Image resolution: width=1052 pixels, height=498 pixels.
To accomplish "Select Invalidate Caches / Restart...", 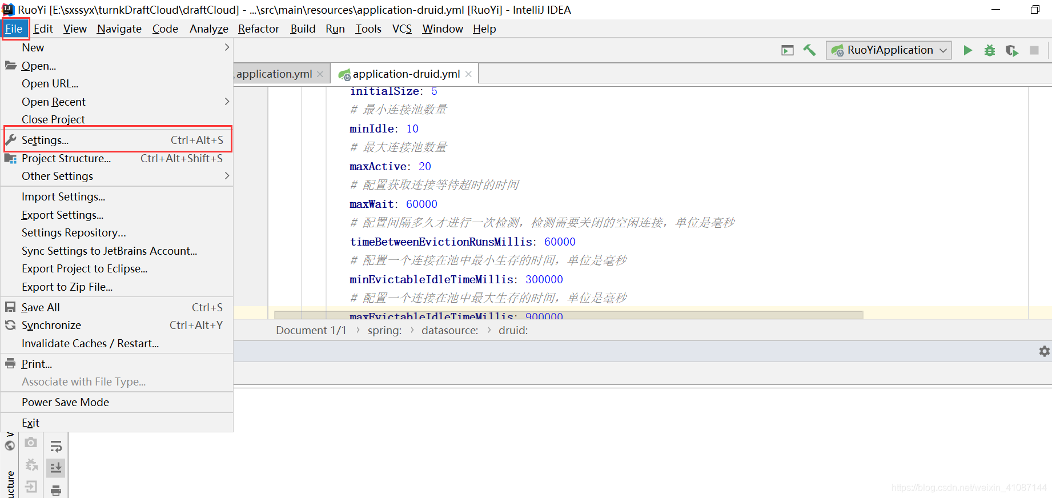I will tap(117, 343).
